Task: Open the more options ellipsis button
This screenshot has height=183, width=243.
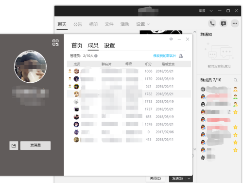Action: pos(235,23)
